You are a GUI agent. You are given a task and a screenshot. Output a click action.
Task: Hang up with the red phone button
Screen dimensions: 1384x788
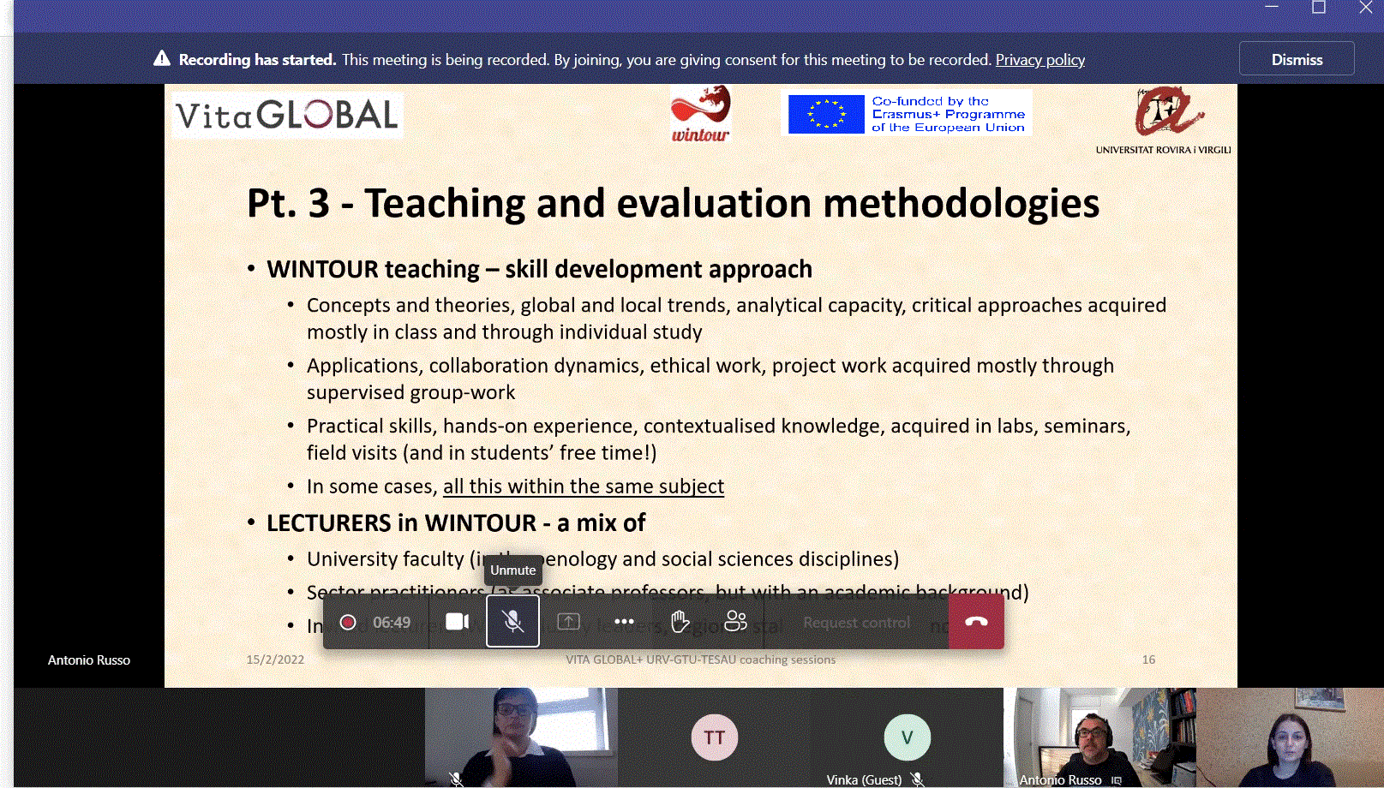[x=976, y=622]
